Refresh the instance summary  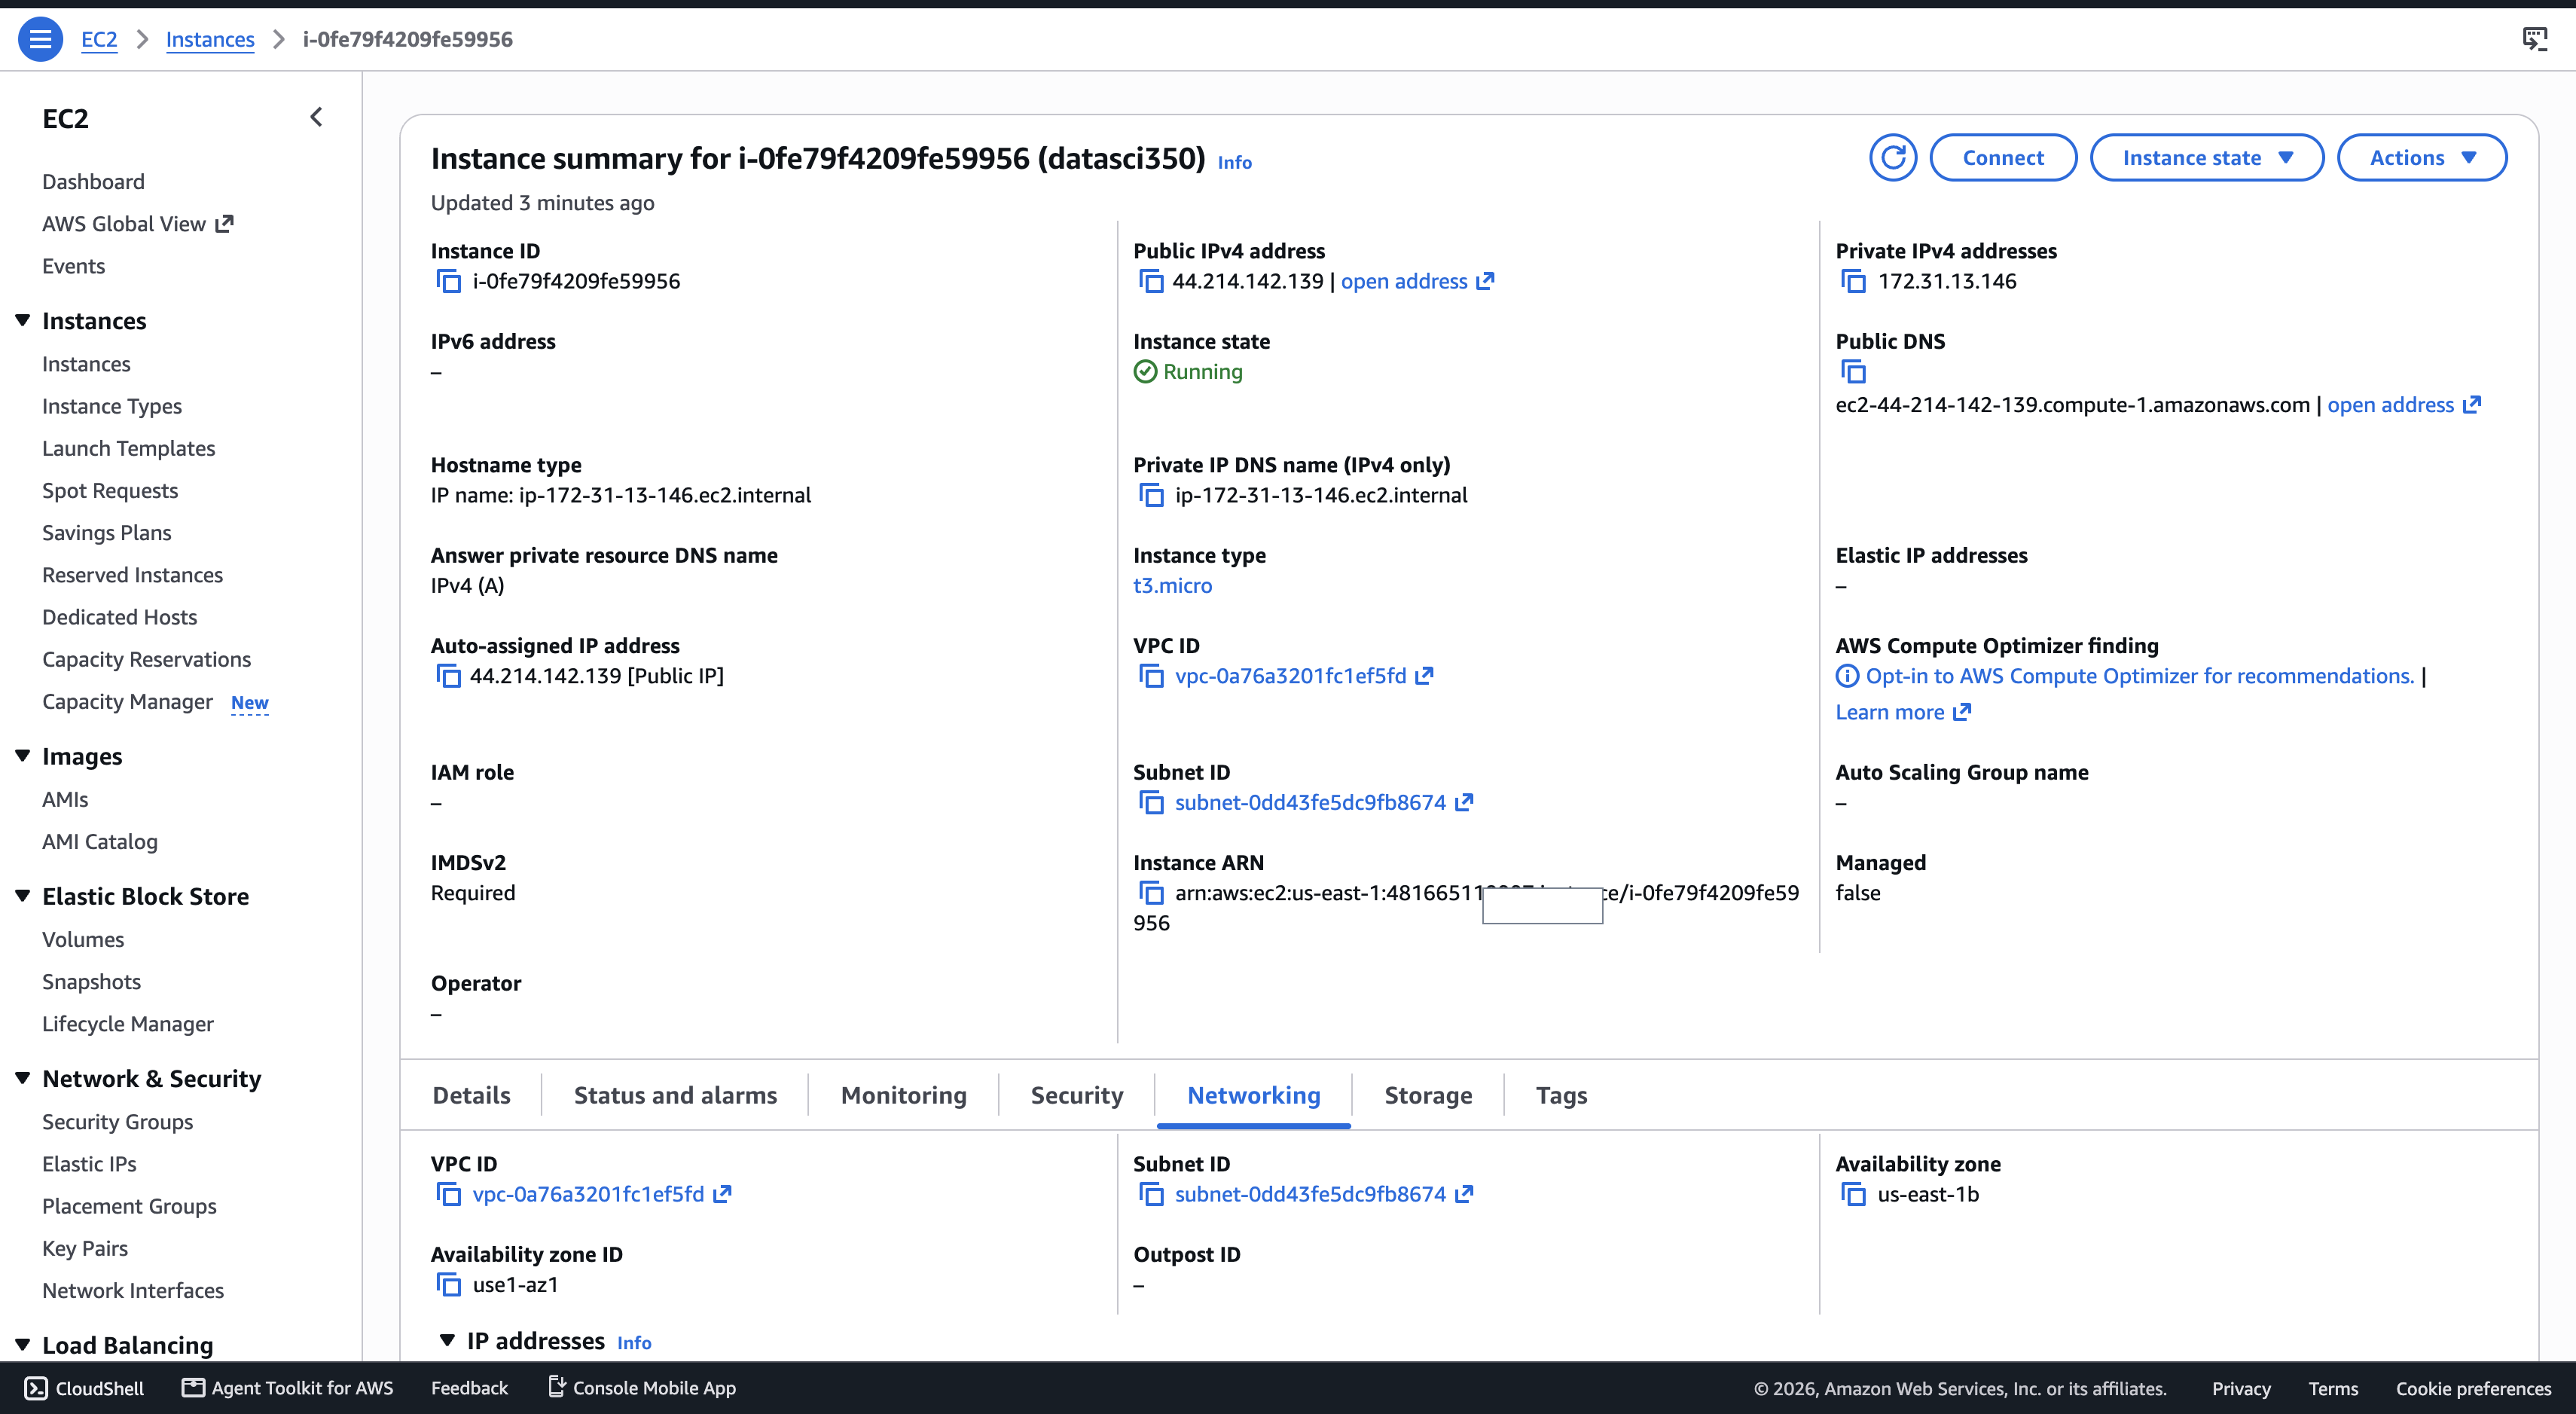click(x=1892, y=158)
